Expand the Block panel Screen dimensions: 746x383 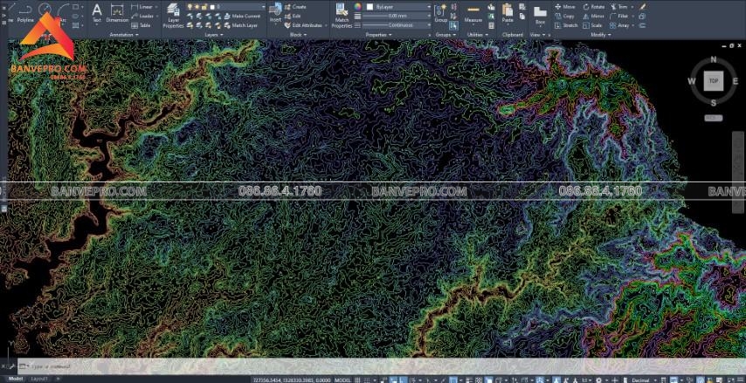298,35
